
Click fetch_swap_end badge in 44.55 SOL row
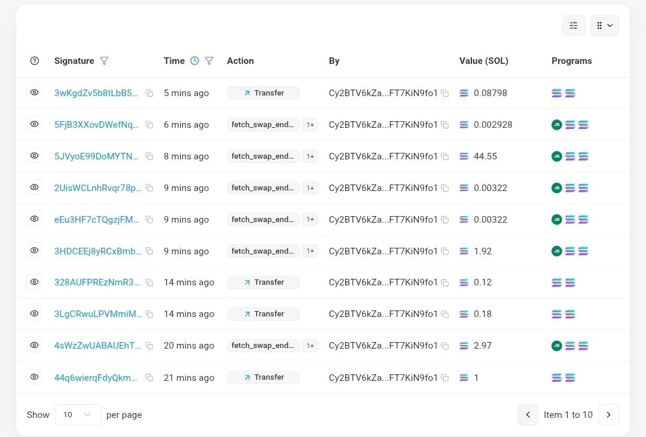point(263,156)
